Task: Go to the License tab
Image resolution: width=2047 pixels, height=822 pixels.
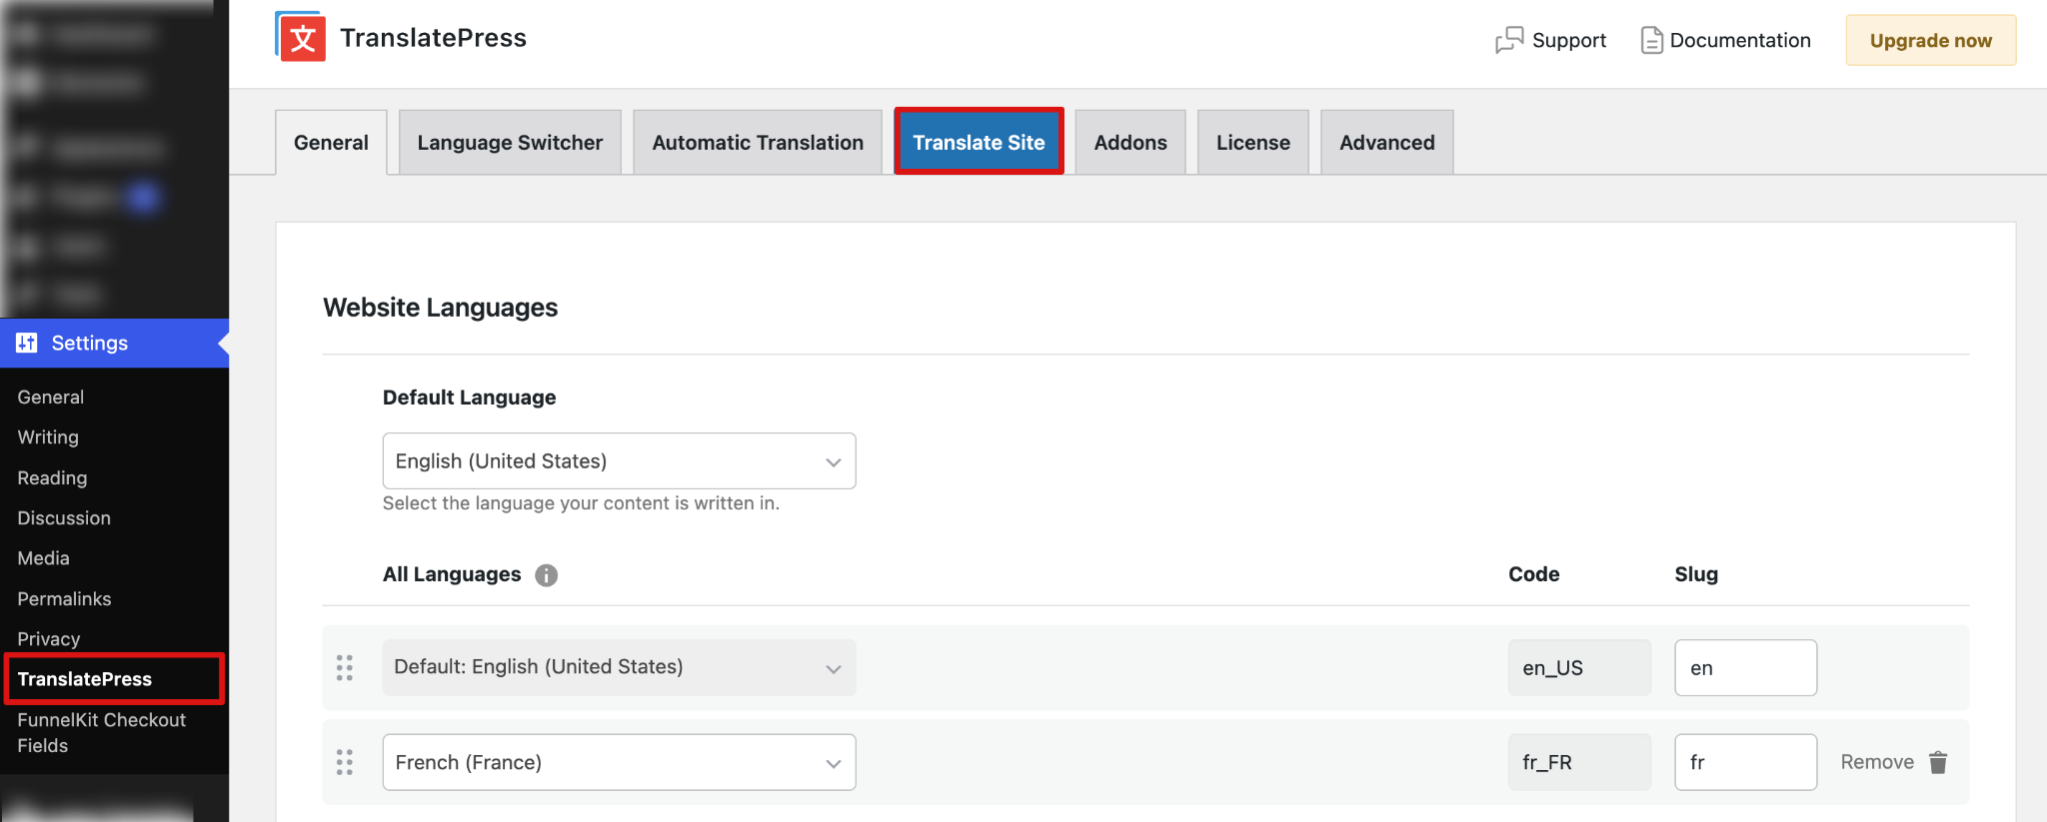Action: coord(1253,143)
